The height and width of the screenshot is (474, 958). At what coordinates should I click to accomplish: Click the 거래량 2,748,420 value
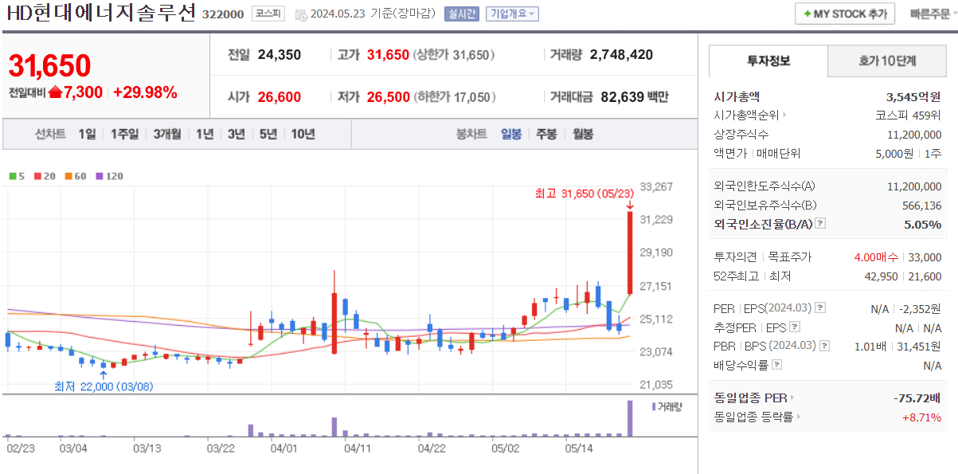coord(621,54)
